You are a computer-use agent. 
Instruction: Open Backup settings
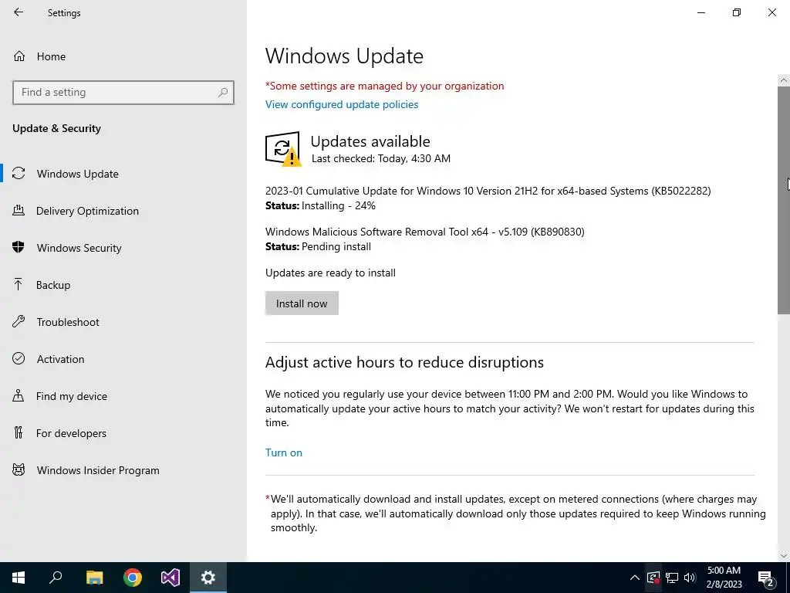point(123,285)
